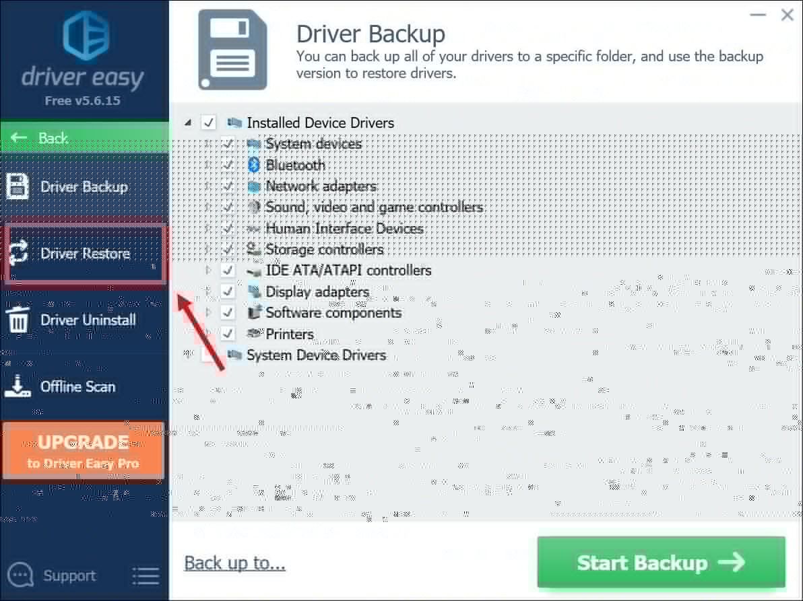Screen dimensions: 803x601
Task: Toggle the Installed Device Drivers checkbox
Action: point(208,122)
